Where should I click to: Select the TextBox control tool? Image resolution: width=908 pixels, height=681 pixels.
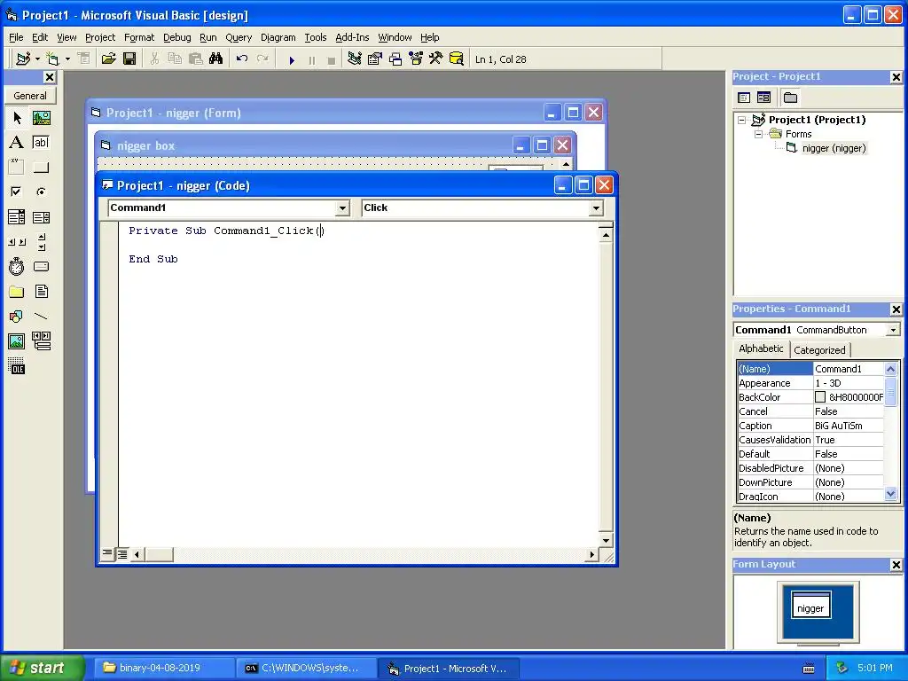point(41,143)
